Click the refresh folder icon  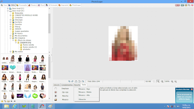[5, 101]
